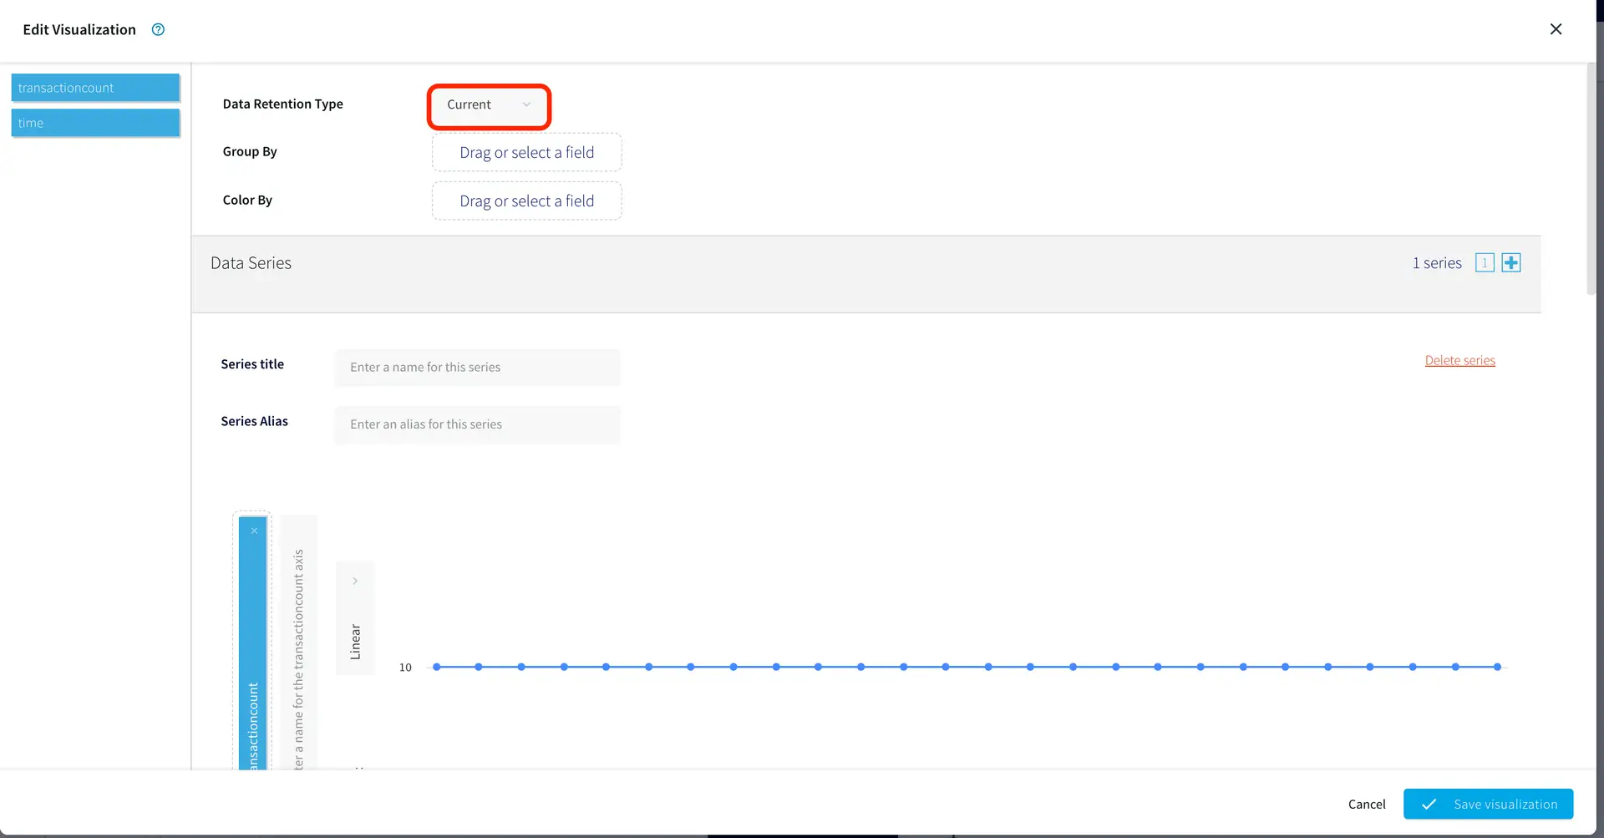Screen dimensions: 1604x838
Task: Focus the Series title input
Action: pyautogui.click(x=477, y=368)
